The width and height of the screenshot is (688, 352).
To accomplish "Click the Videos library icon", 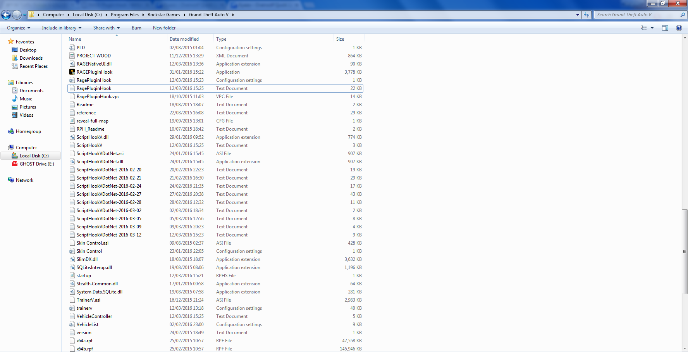I will click(15, 115).
